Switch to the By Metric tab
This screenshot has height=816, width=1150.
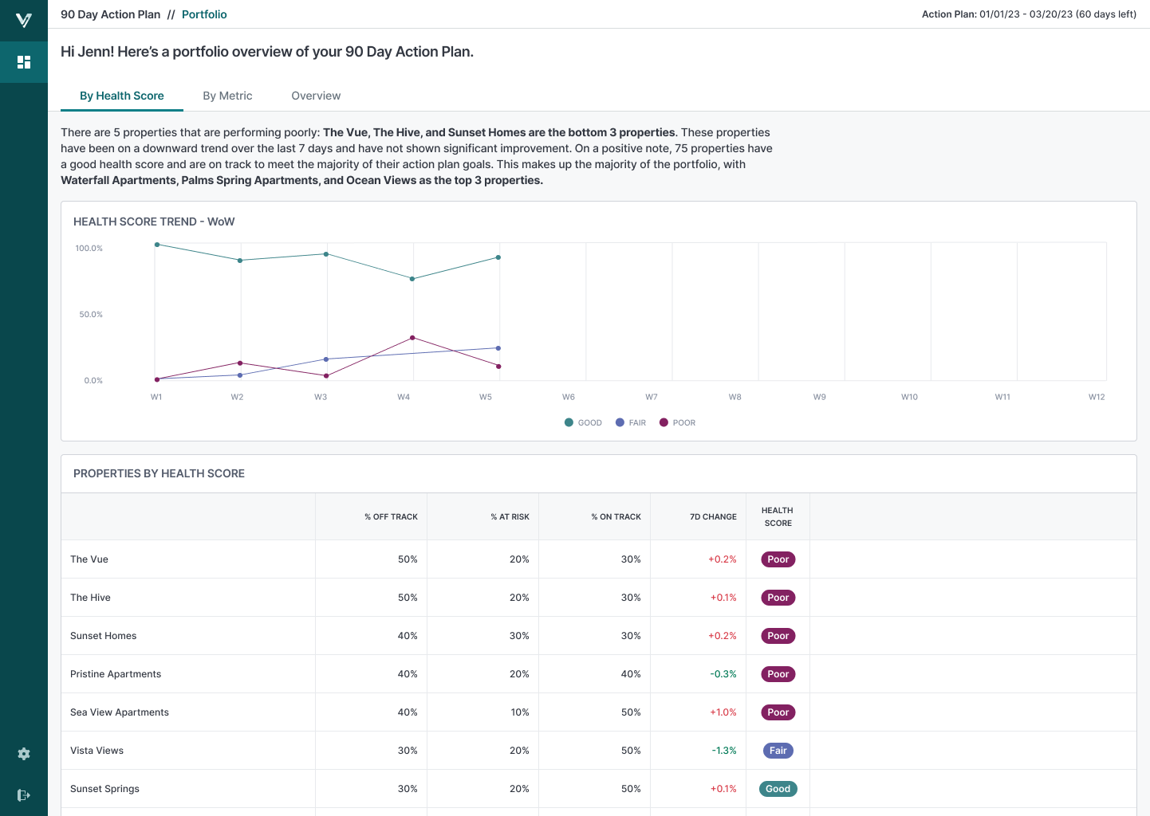pos(227,96)
